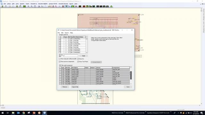Click the Component column header
Viewport: 205px width, 115px height.
click(121, 68)
